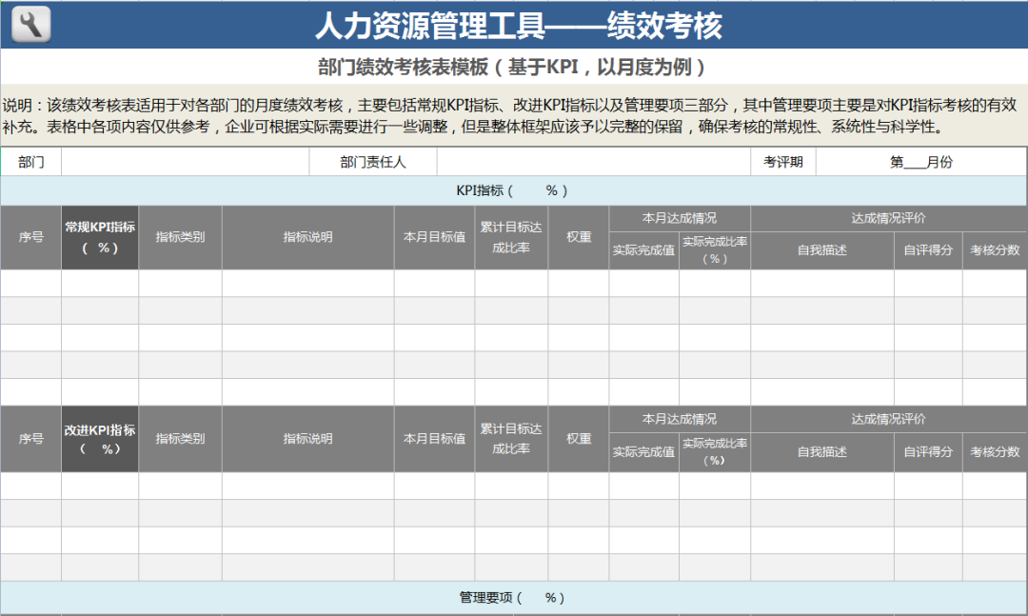Select the KPI指标（ %）section row
1028x616 pixels.
[514, 191]
